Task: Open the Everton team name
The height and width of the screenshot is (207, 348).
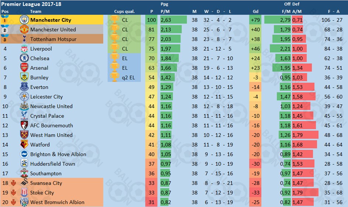Action: click(39, 87)
